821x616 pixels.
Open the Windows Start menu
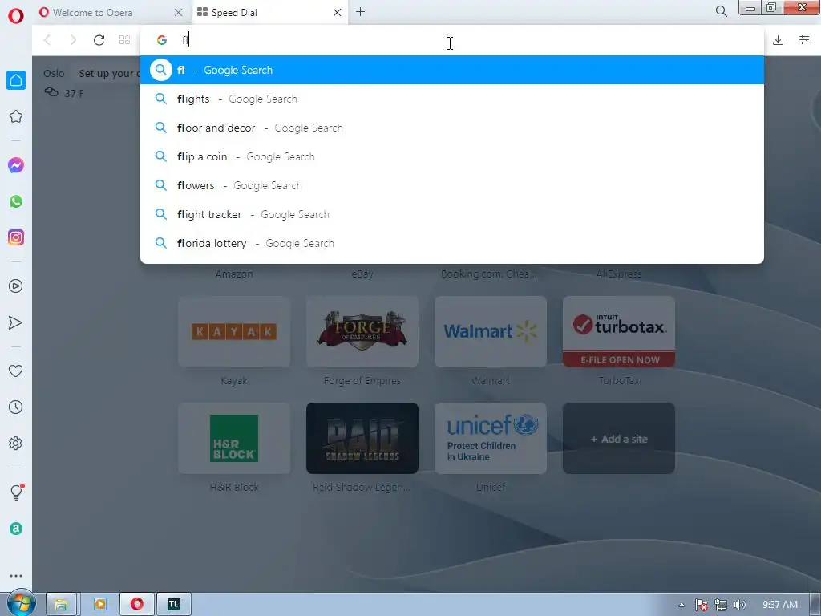pos(21,603)
